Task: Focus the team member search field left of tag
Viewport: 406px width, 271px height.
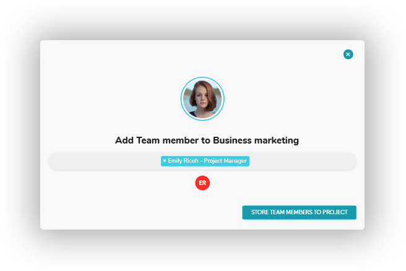Action: pos(105,161)
